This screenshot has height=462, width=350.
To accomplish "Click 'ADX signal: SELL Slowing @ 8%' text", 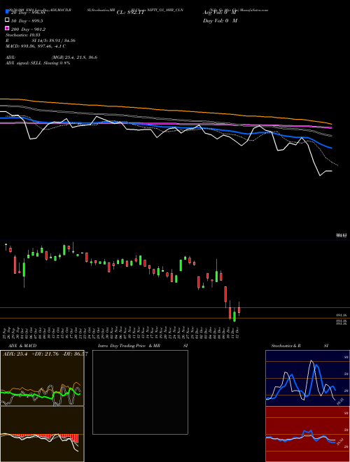I will tap(38, 63).
